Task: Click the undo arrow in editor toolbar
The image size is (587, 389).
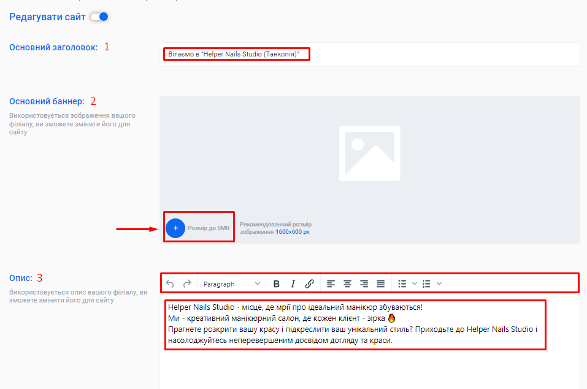Action: (170, 283)
